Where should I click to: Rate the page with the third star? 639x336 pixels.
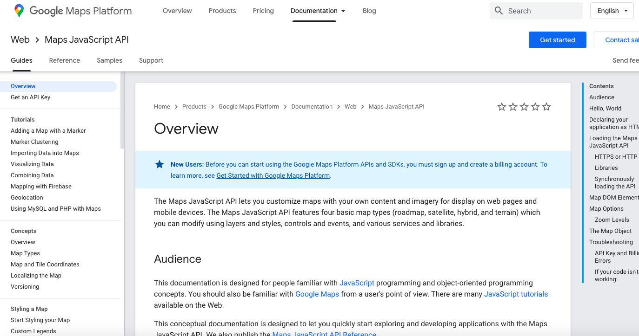pyautogui.click(x=524, y=107)
